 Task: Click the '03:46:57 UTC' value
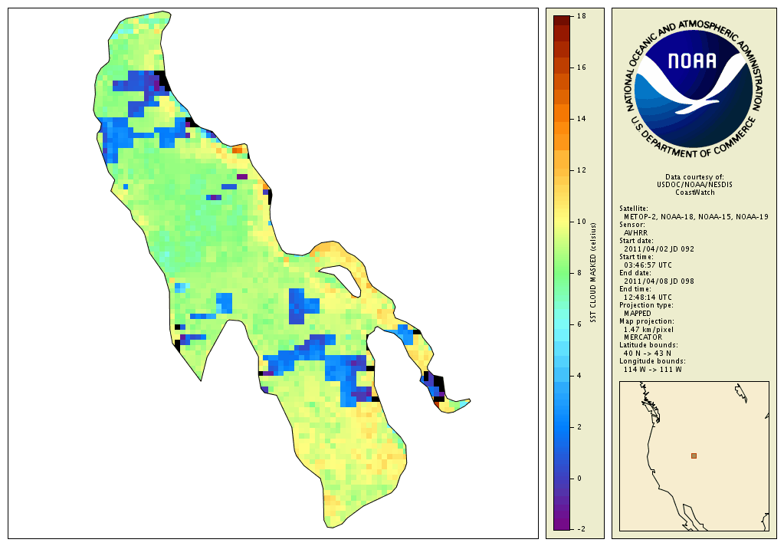[x=648, y=265]
